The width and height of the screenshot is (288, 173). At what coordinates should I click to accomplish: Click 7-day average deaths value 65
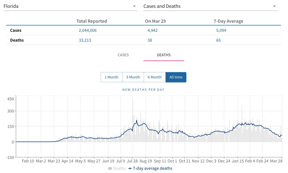click(218, 40)
